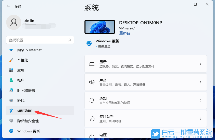Click the DESKTOP-ON1M0NP computer name
Viewport: 215px width, 140px height.
coord(140,23)
